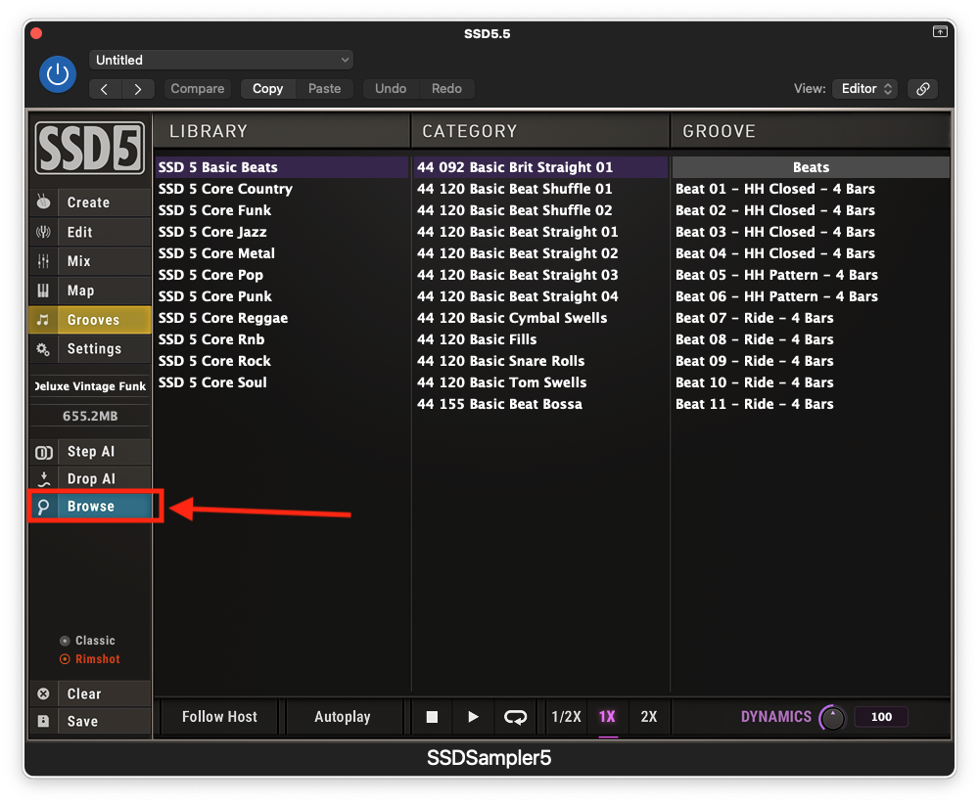This screenshot has width=979, height=805.
Task: Click the Edit waveform icon
Action: (43, 232)
